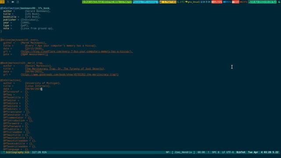
Task: Click the Jimi_Hendrix now-playing modeline segment
Action: [180, 152]
